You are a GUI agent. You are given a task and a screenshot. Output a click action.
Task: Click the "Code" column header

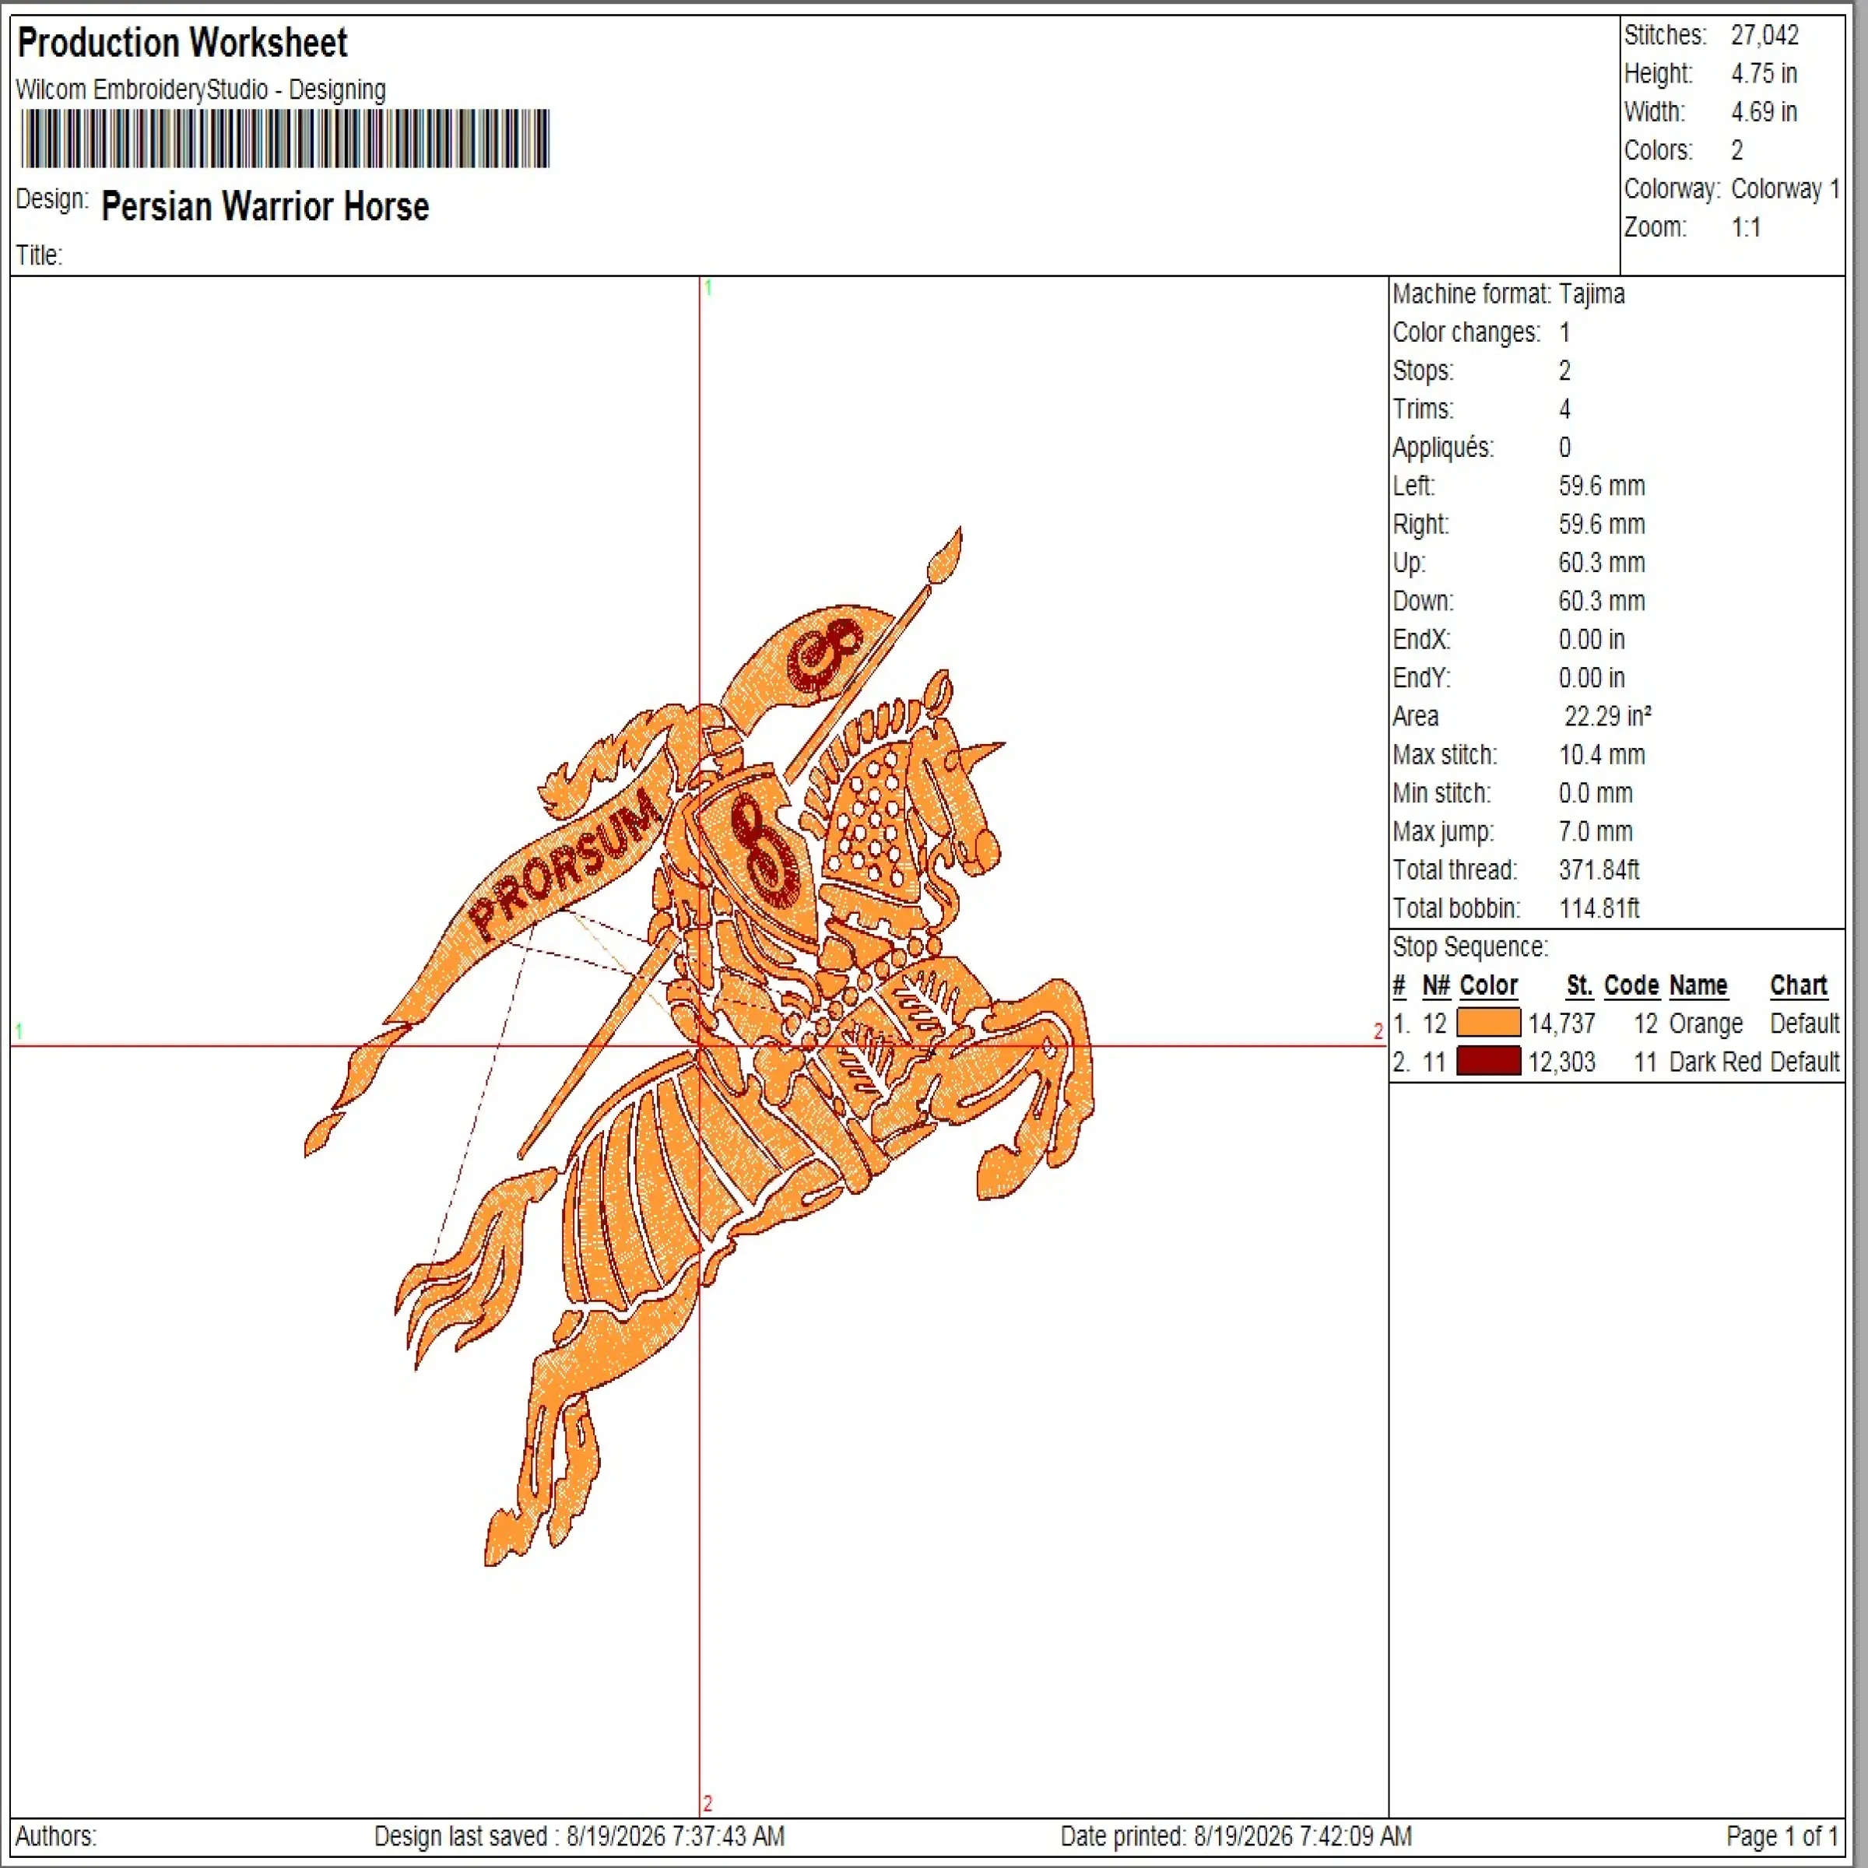(1631, 986)
